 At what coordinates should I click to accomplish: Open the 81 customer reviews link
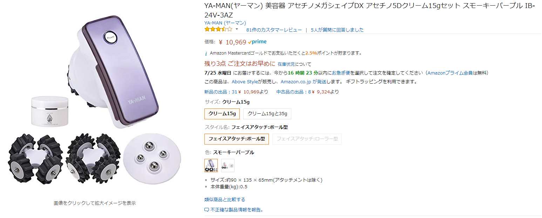[x=274, y=30]
